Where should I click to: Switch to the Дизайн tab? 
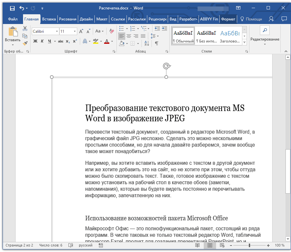[86, 19]
